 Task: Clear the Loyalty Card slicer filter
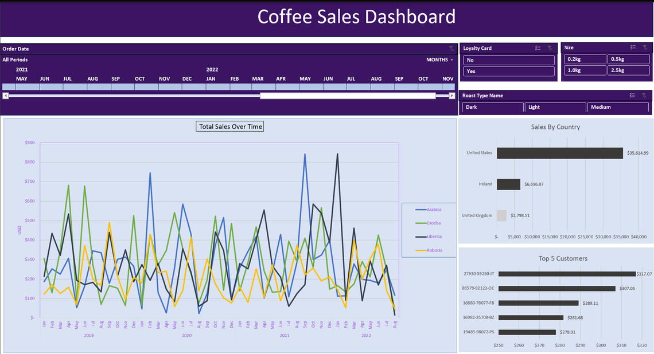pos(550,48)
